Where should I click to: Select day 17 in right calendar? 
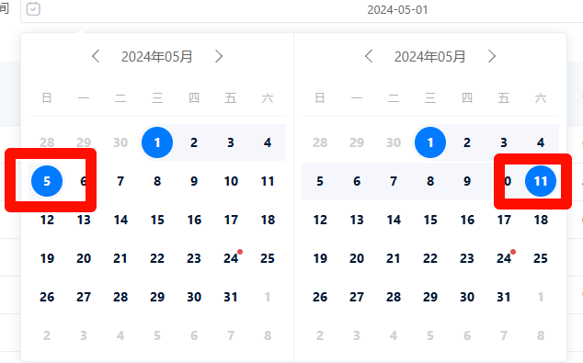504,220
